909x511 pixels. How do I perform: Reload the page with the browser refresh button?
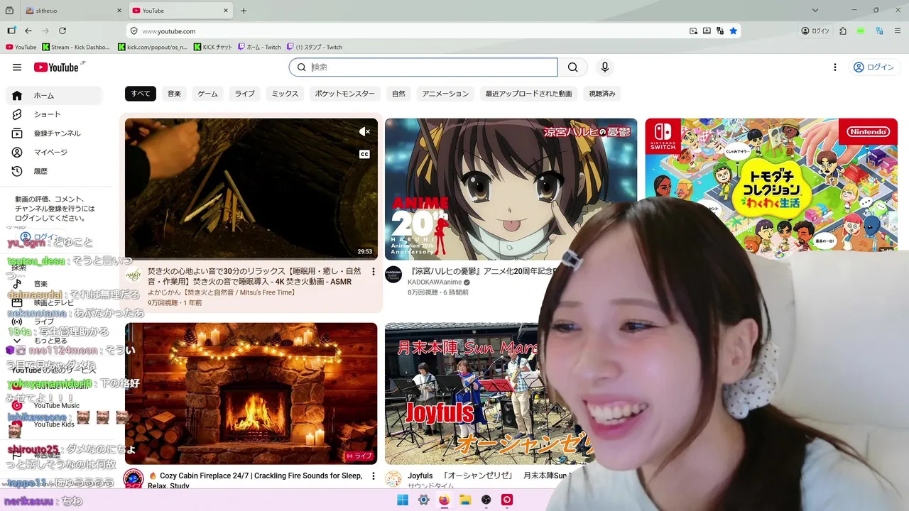point(62,31)
